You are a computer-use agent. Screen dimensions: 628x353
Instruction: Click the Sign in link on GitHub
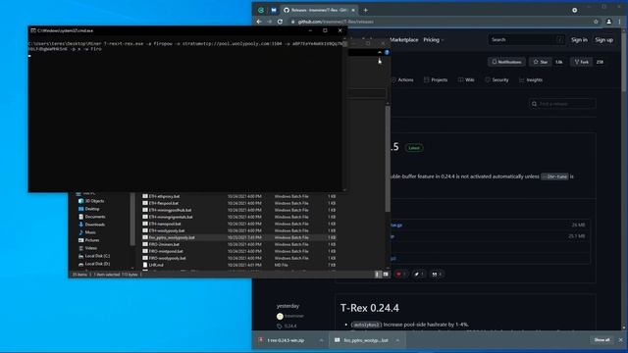(579, 39)
